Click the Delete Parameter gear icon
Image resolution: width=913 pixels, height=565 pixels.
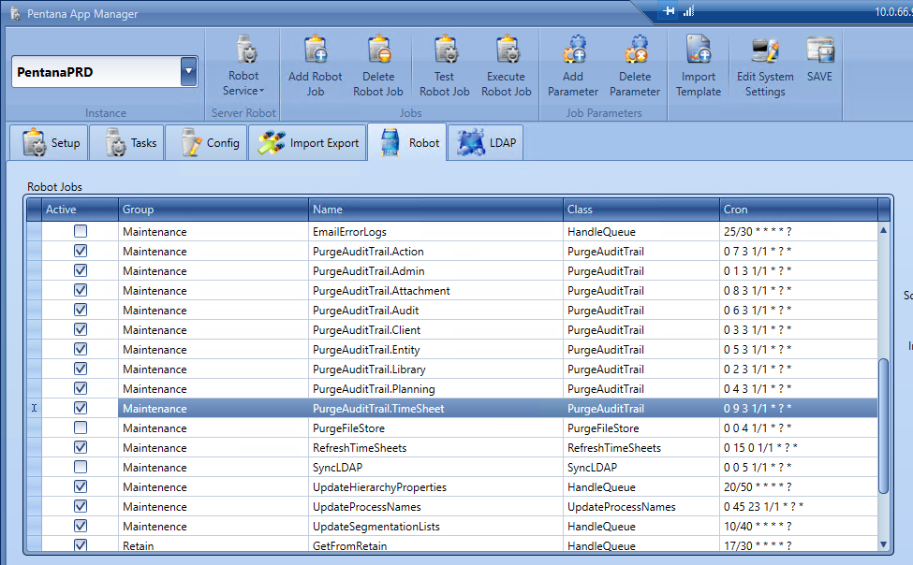(635, 50)
